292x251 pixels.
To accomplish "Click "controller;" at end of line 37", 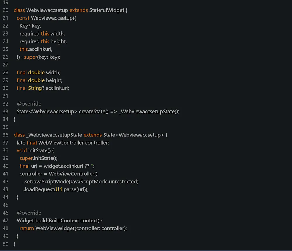I will (97, 143).
